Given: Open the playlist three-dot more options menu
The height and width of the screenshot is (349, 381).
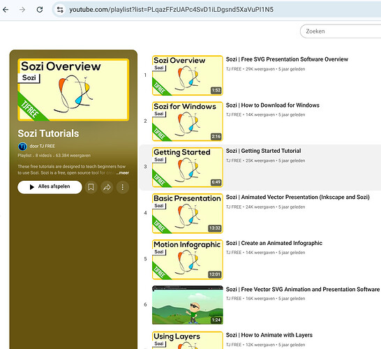Looking at the screenshot, I should click(123, 187).
